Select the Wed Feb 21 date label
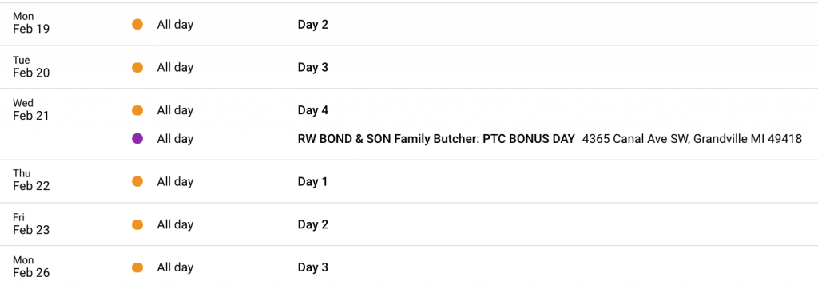Screen dimensions: 818x289 tap(31, 109)
